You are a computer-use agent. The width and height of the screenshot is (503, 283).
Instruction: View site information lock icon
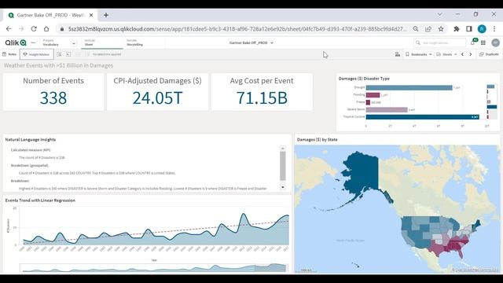tap(62, 29)
